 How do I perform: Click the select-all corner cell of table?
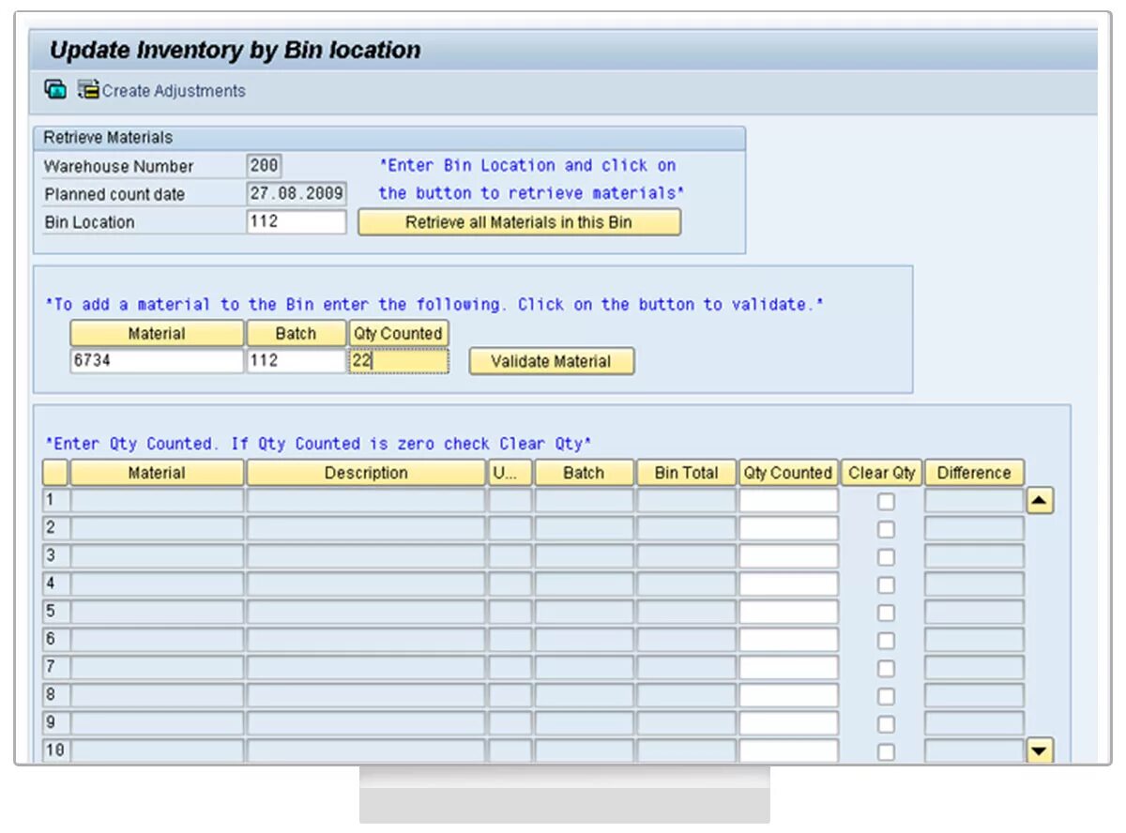tap(54, 473)
